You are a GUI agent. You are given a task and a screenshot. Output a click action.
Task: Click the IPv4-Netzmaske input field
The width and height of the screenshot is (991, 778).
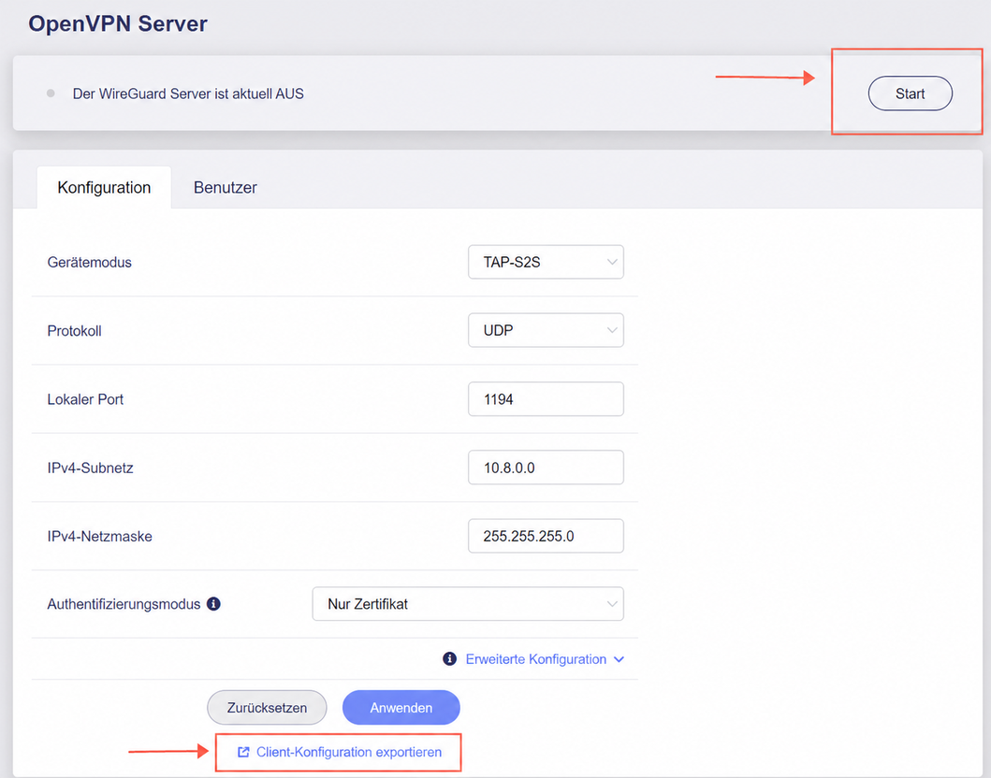point(546,536)
